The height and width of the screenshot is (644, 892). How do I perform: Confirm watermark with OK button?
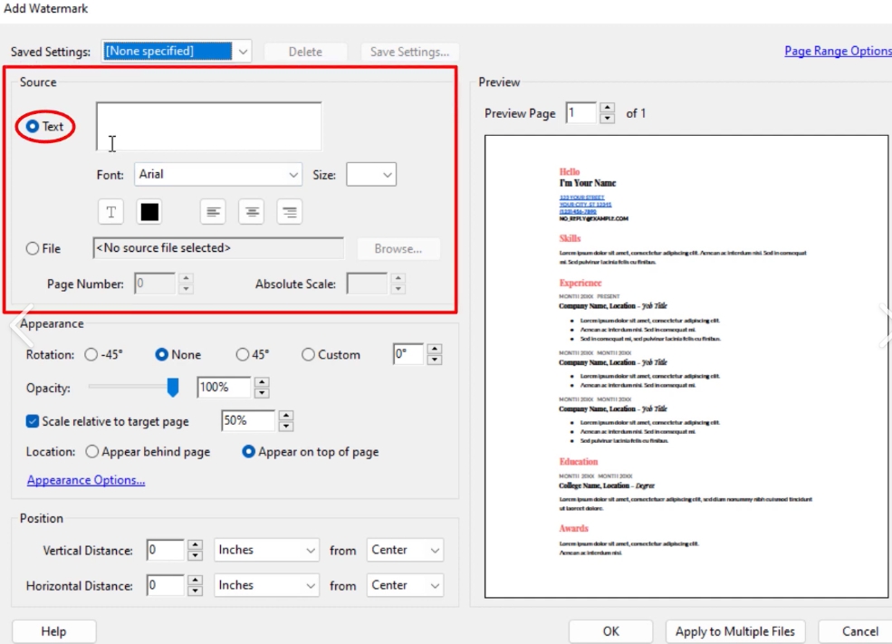(x=611, y=631)
